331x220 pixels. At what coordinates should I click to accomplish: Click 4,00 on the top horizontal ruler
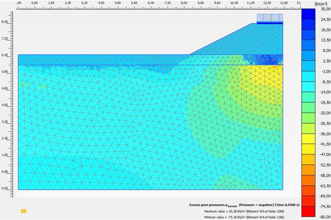[101, 3]
